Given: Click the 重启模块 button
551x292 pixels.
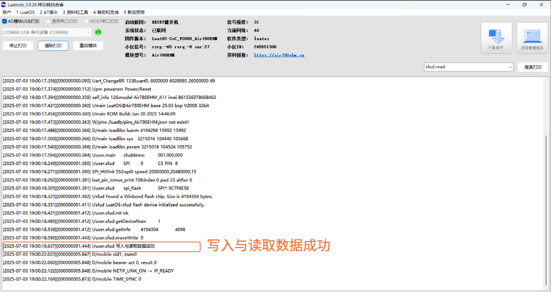Looking at the screenshot, I should pyautogui.click(x=88, y=46).
